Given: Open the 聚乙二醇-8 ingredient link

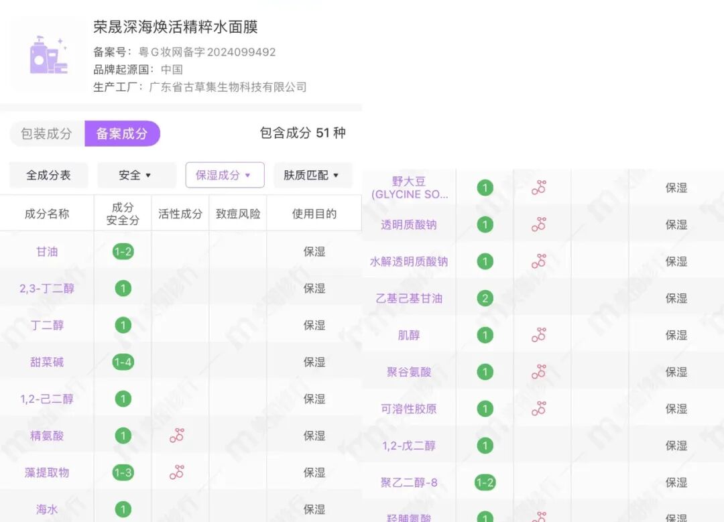Looking at the screenshot, I should point(409,482).
